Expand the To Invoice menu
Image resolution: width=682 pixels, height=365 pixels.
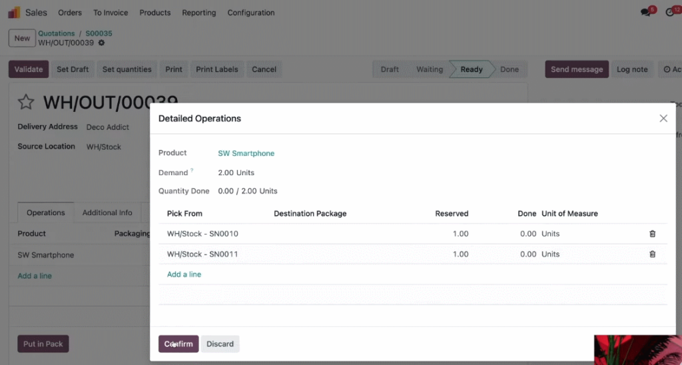pyautogui.click(x=111, y=13)
